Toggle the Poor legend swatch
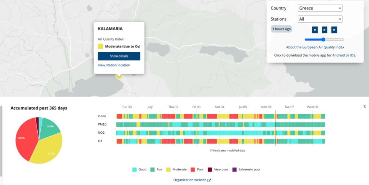 [193, 169]
